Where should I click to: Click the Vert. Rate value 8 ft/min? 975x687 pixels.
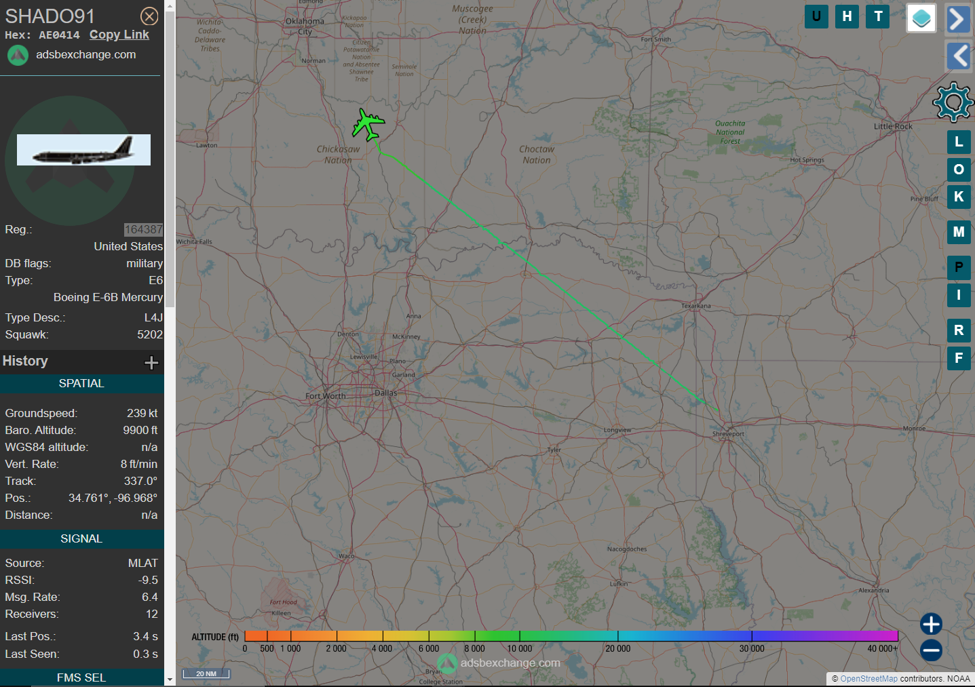139,465
